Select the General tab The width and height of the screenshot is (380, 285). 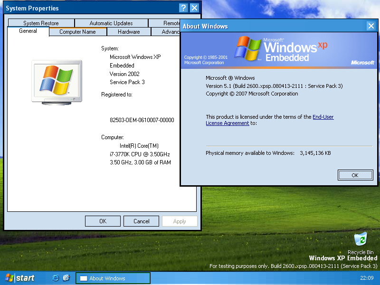(x=28, y=31)
